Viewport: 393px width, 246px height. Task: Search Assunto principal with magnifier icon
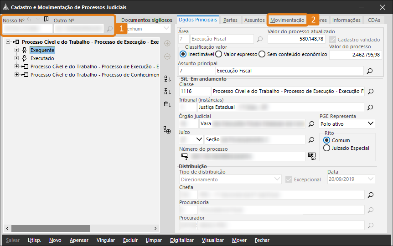tap(370, 71)
